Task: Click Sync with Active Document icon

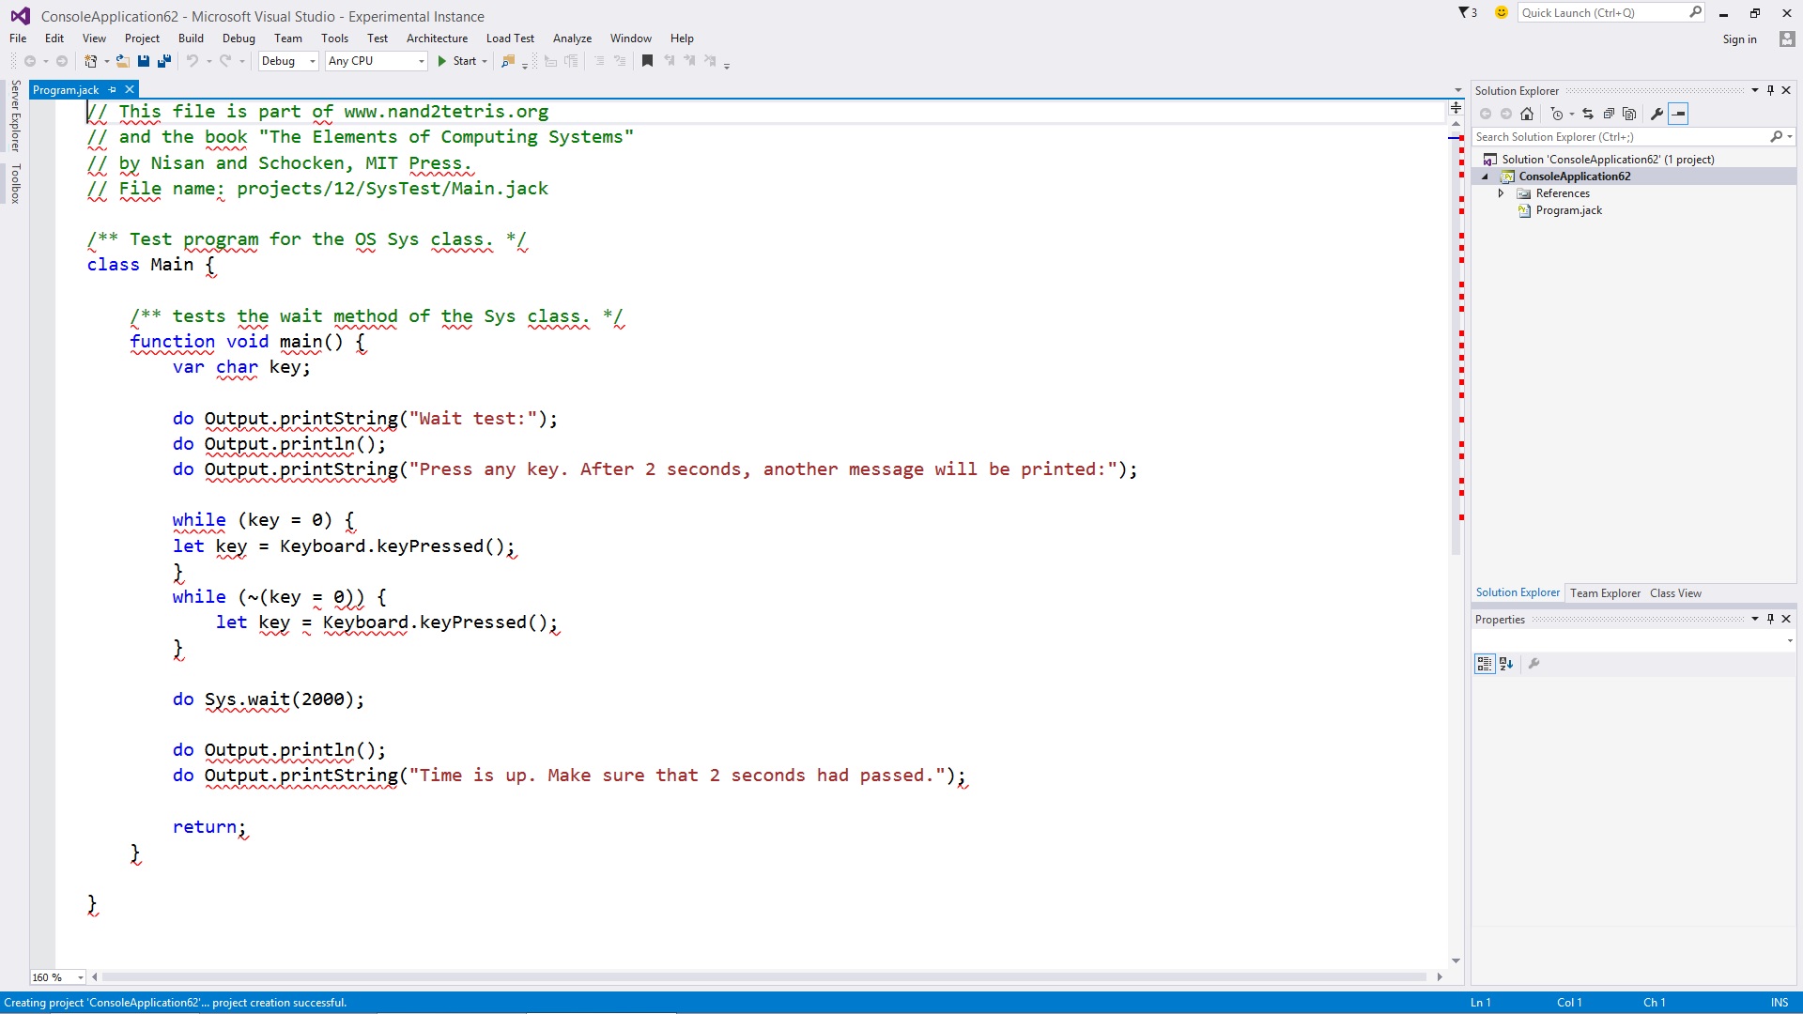Action: point(1588,114)
